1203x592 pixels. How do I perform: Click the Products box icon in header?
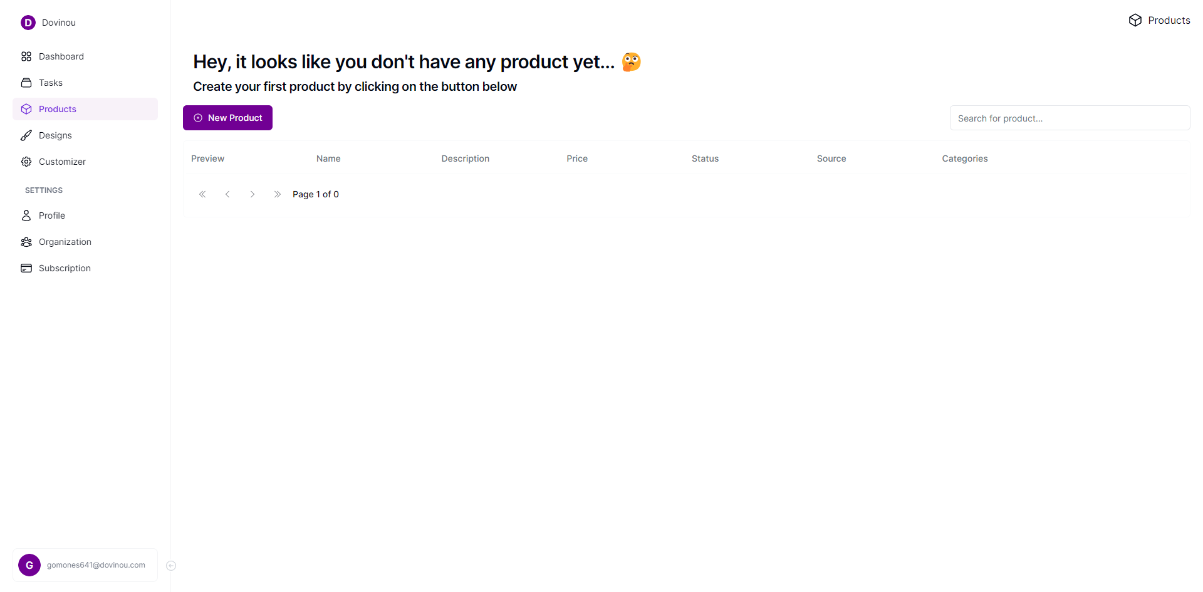(x=1135, y=21)
